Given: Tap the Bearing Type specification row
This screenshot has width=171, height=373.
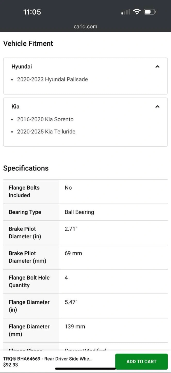Looking at the screenshot, I should (x=85, y=212).
